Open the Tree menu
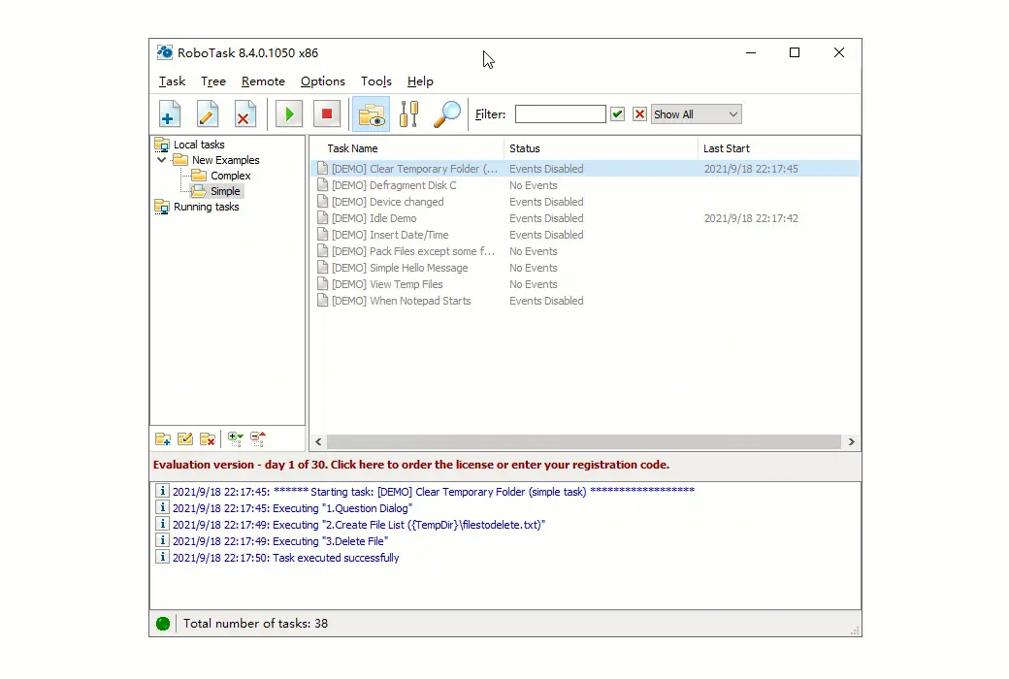This screenshot has height=679, width=1009. 213,81
